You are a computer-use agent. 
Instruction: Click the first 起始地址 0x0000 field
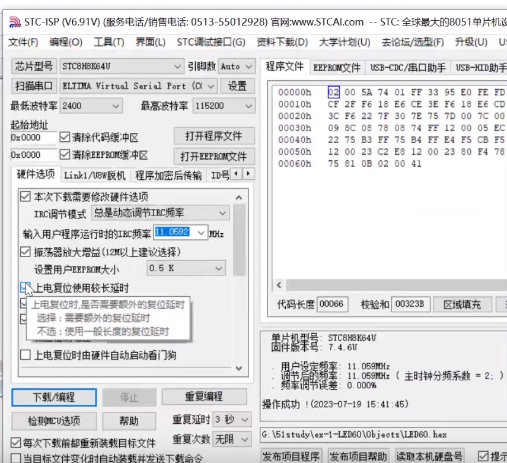pyautogui.click(x=34, y=138)
